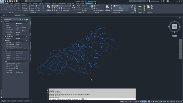The width and height of the screenshot is (183, 103).
Task: Click the TOP face of the ViewCube
Action: [x=174, y=27]
